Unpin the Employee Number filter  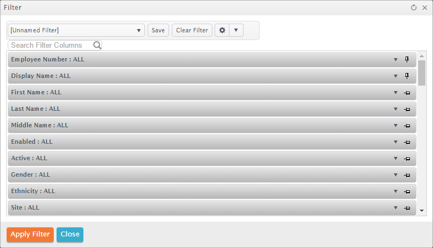[x=407, y=59]
